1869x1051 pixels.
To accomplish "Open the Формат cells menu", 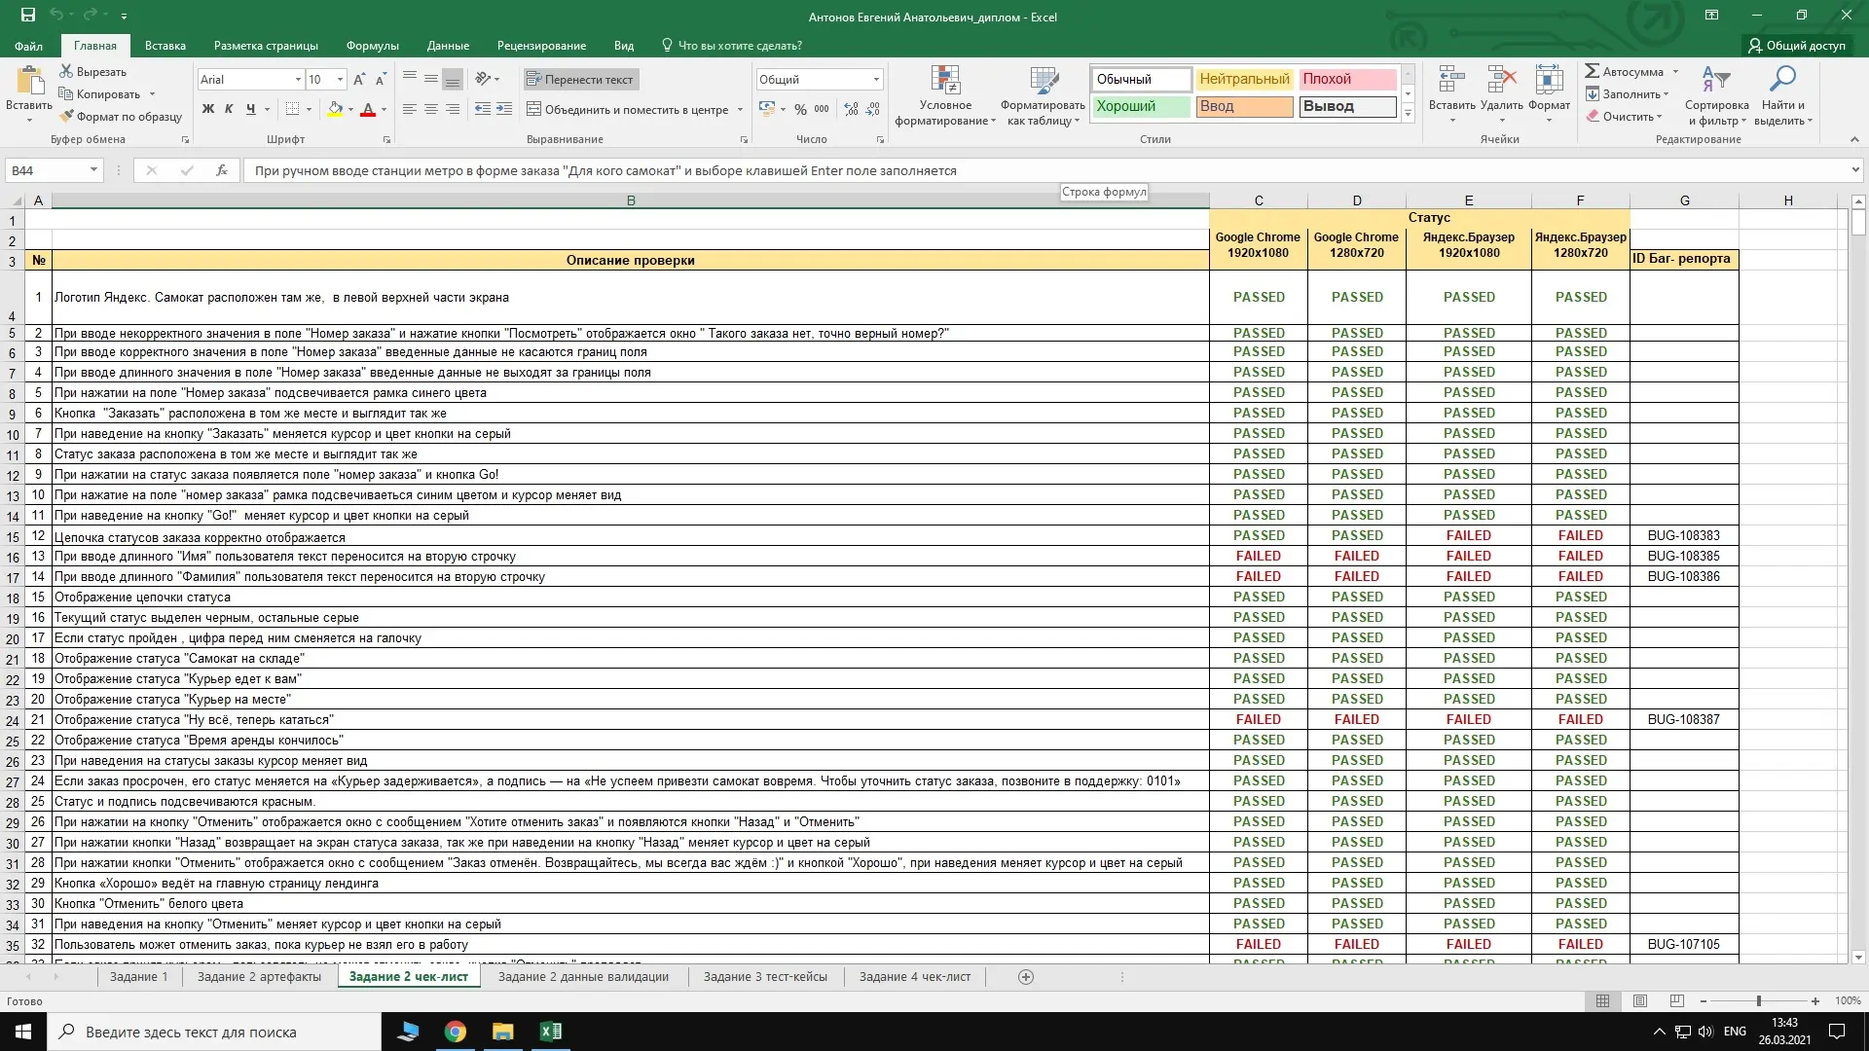I will [1549, 94].
